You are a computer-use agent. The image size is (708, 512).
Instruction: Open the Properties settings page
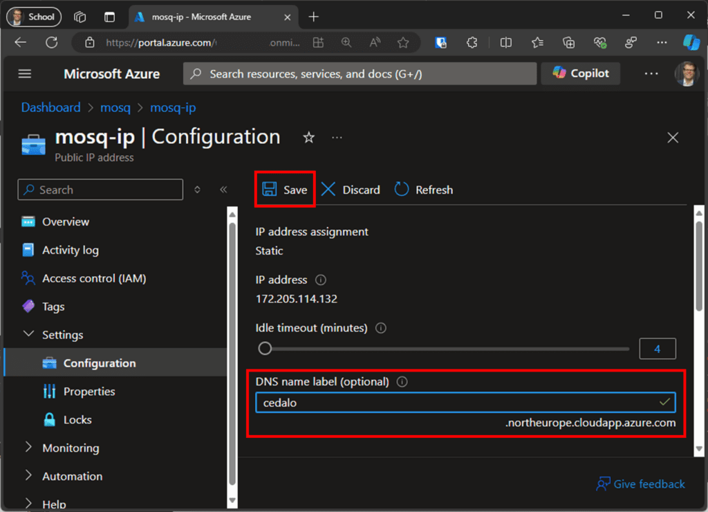(88, 391)
